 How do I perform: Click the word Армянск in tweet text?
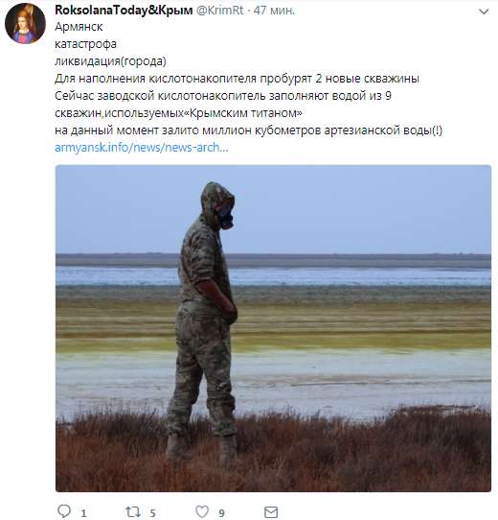(79, 27)
